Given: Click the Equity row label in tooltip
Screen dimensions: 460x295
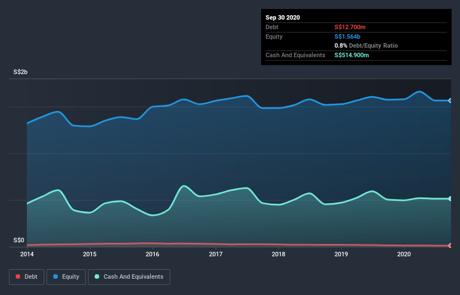Looking at the screenshot, I should [x=274, y=36].
